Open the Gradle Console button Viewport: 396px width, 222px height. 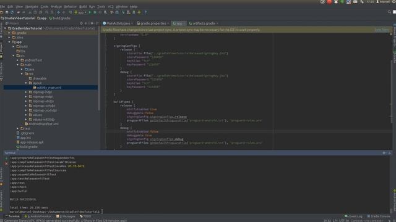point(379,216)
